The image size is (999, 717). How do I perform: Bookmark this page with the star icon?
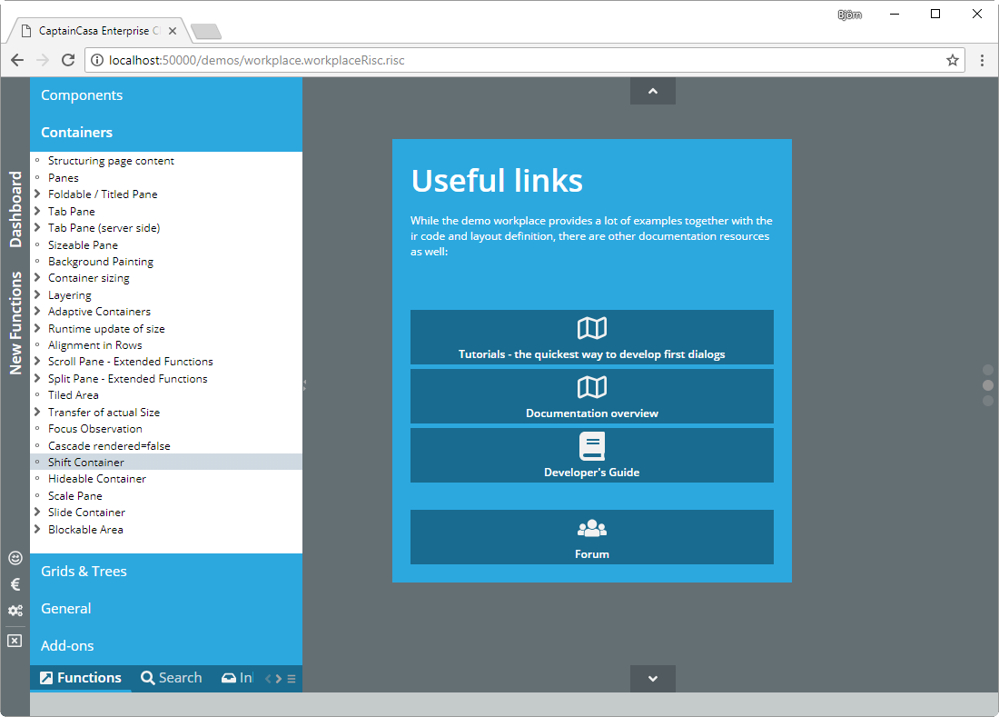tap(953, 60)
